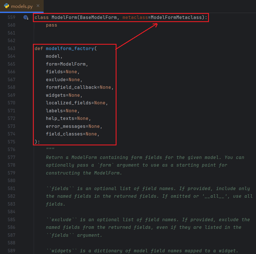
Task: Click the formfield_callback parameter
Action: pos(71,87)
